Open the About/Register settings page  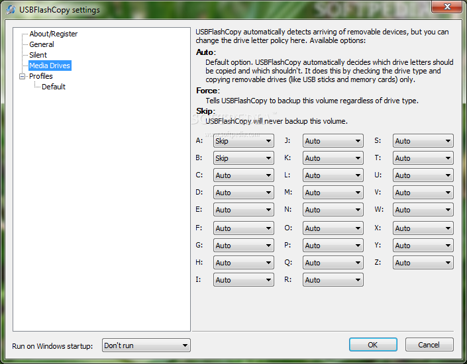[x=53, y=34]
